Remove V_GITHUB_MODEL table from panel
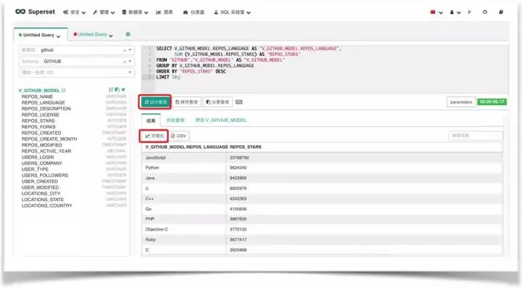This screenshot has height=288, width=522. (123, 89)
